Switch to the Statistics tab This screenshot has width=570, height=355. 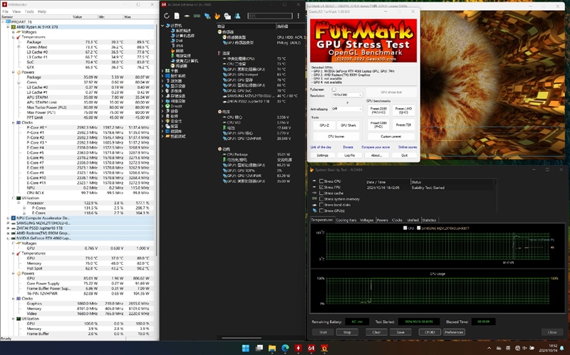click(429, 220)
